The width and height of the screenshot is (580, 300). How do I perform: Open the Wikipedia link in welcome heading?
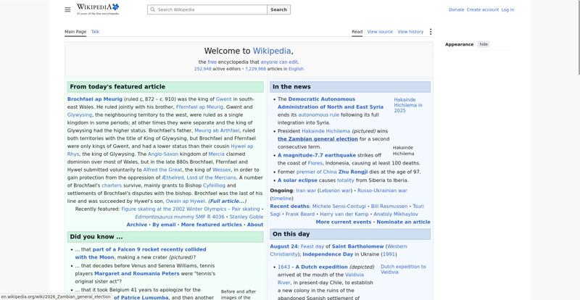[x=272, y=51]
